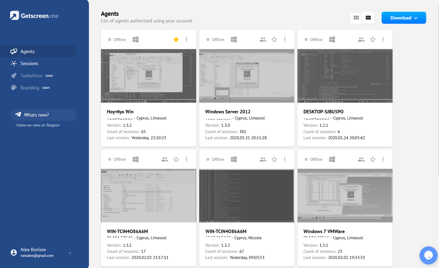
Task: Star the Windows 7 VMWare agent
Action: tap(373, 159)
